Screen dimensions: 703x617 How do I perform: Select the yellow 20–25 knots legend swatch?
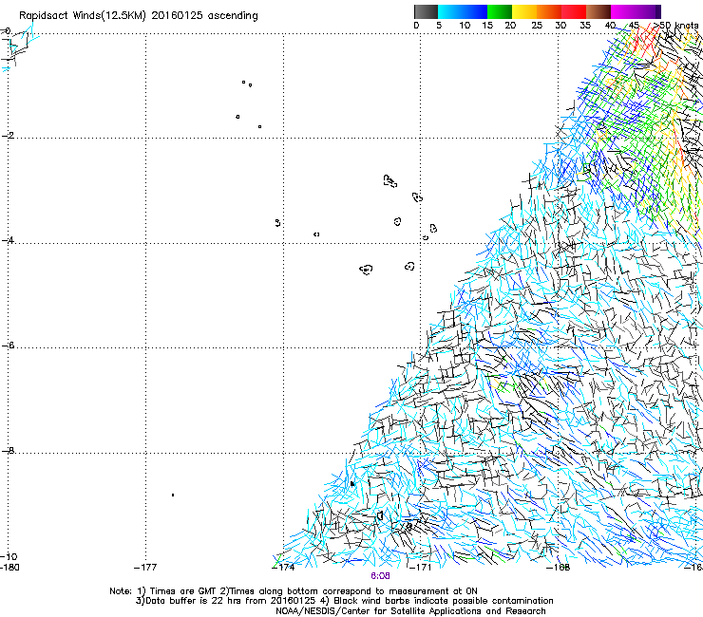(x=524, y=11)
